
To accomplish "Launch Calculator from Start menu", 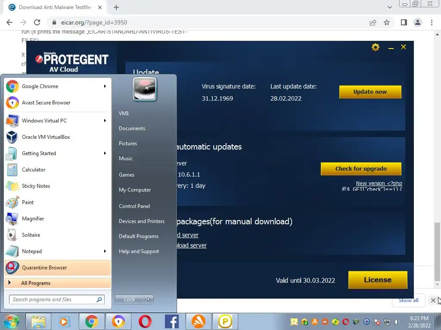I will tap(58, 169).
